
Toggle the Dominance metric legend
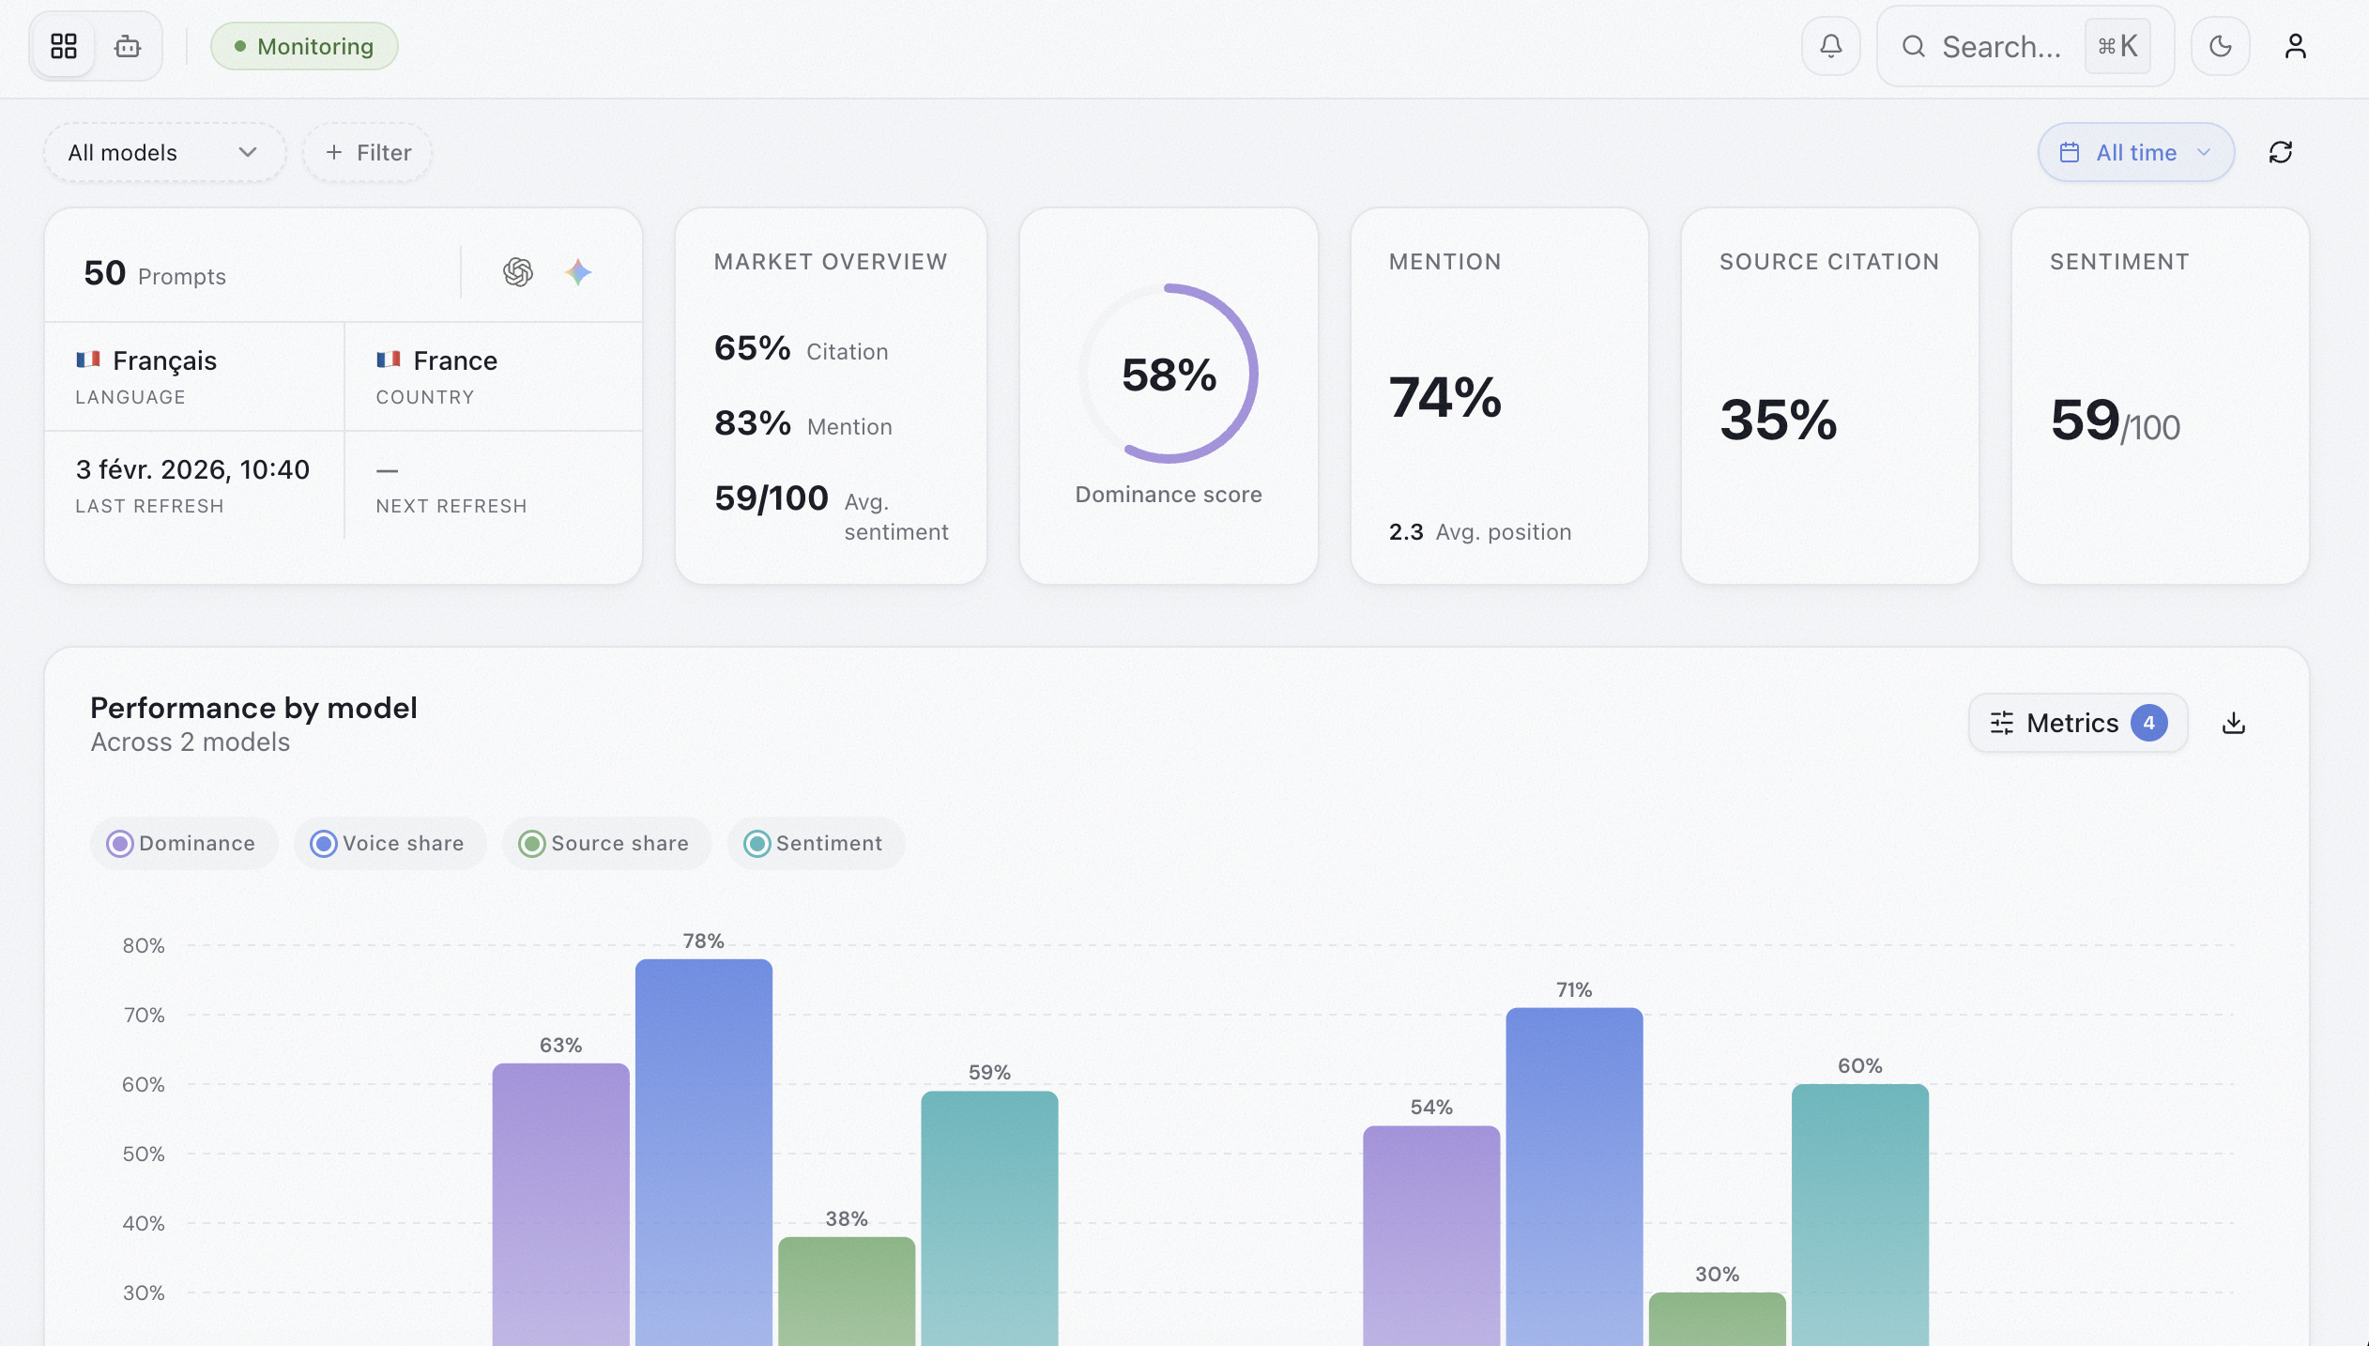(184, 843)
